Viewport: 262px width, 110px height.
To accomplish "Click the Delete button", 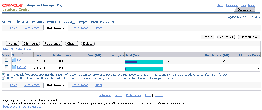I will [88, 44].
